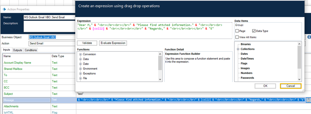The height and width of the screenshot is (114, 311).
Task: Click the Subject value "test"
Action: (80, 94)
